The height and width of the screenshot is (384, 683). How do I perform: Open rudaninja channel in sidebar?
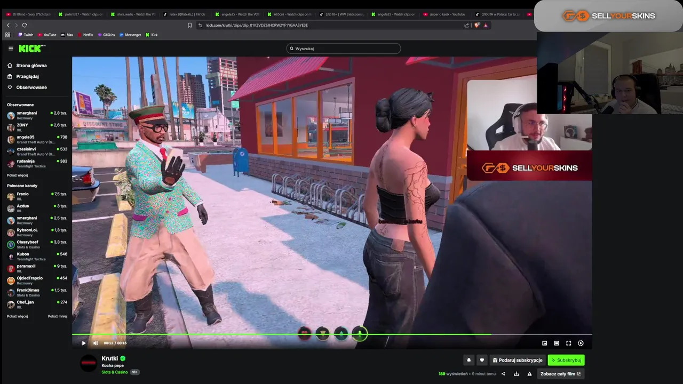point(37,163)
